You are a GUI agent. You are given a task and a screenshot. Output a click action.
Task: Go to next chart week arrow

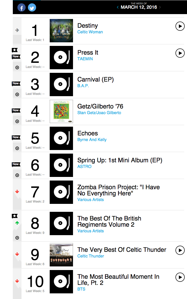point(160,7)
